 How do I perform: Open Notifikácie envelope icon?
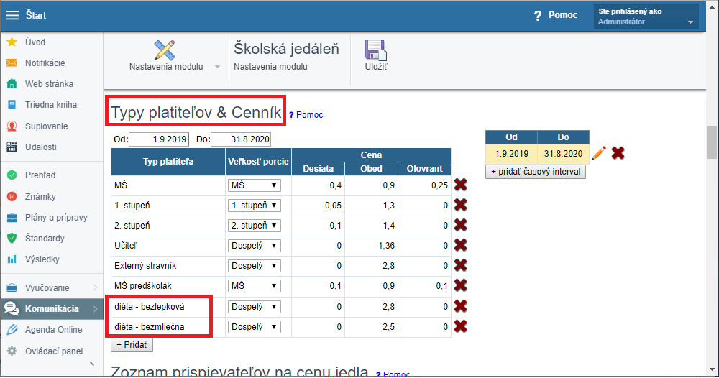coord(12,63)
